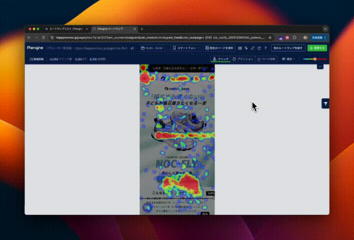The height and width of the screenshot is (240, 354).
Task: Click the 別のヒートマップを探す button
Action: click(287, 48)
